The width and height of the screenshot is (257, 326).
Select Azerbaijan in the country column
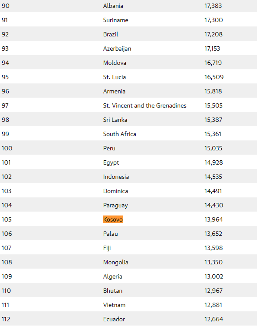[117, 48]
